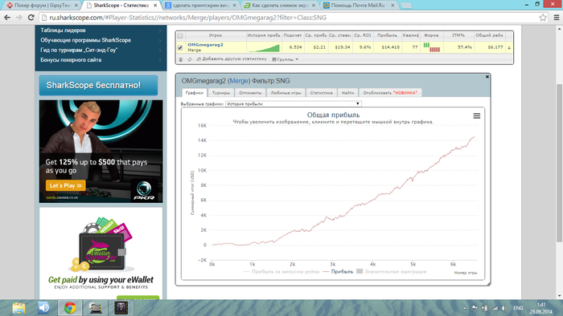Open the chart hamburger menu icon
563x316 pixels.
pyautogui.click(x=476, y=116)
